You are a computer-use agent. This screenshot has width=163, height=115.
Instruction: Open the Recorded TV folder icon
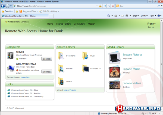[86, 68]
